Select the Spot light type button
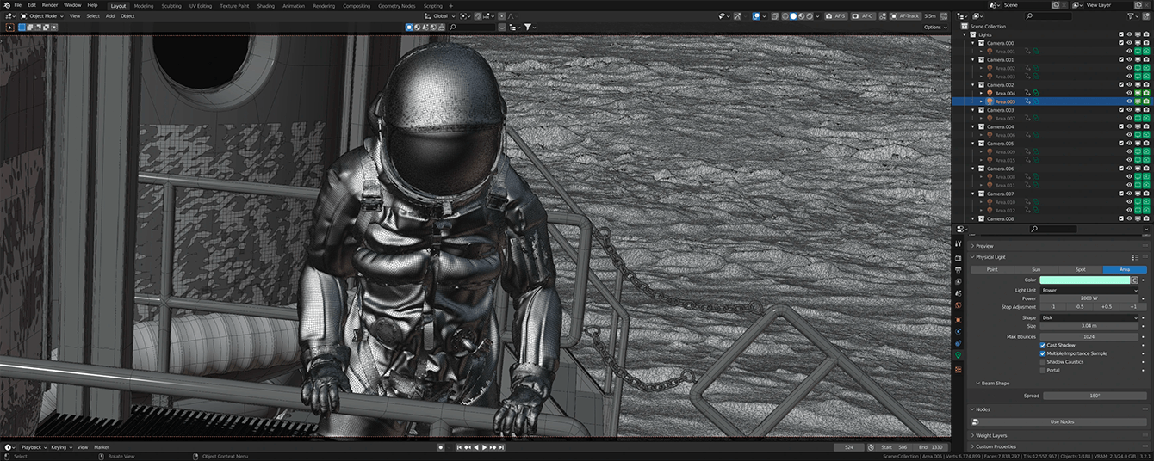This screenshot has width=1154, height=461. point(1081,269)
